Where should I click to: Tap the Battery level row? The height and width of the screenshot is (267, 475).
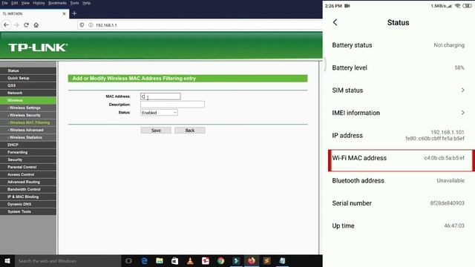(x=398, y=67)
